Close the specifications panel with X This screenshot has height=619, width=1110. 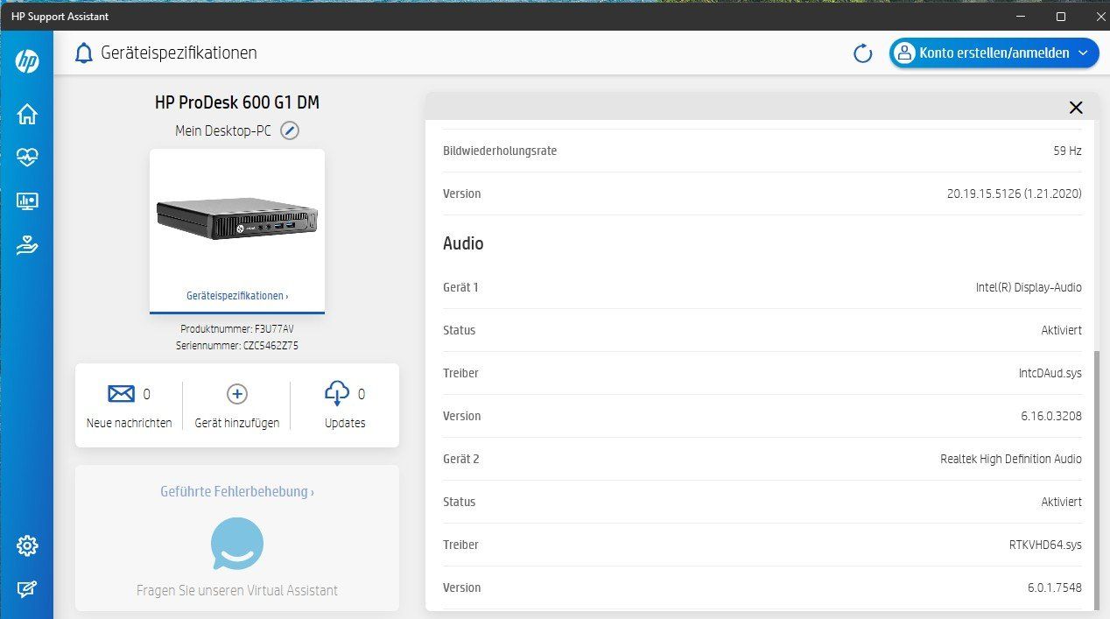[1076, 108]
